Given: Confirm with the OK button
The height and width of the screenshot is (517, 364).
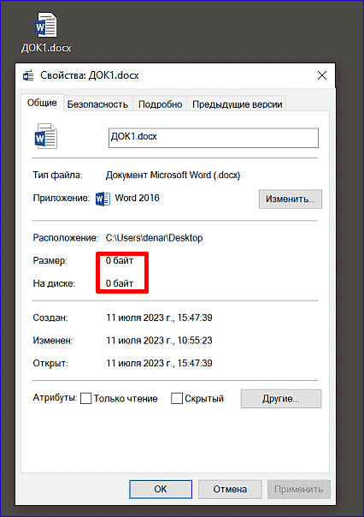Looking at the screenshot, I should [161, 489].
